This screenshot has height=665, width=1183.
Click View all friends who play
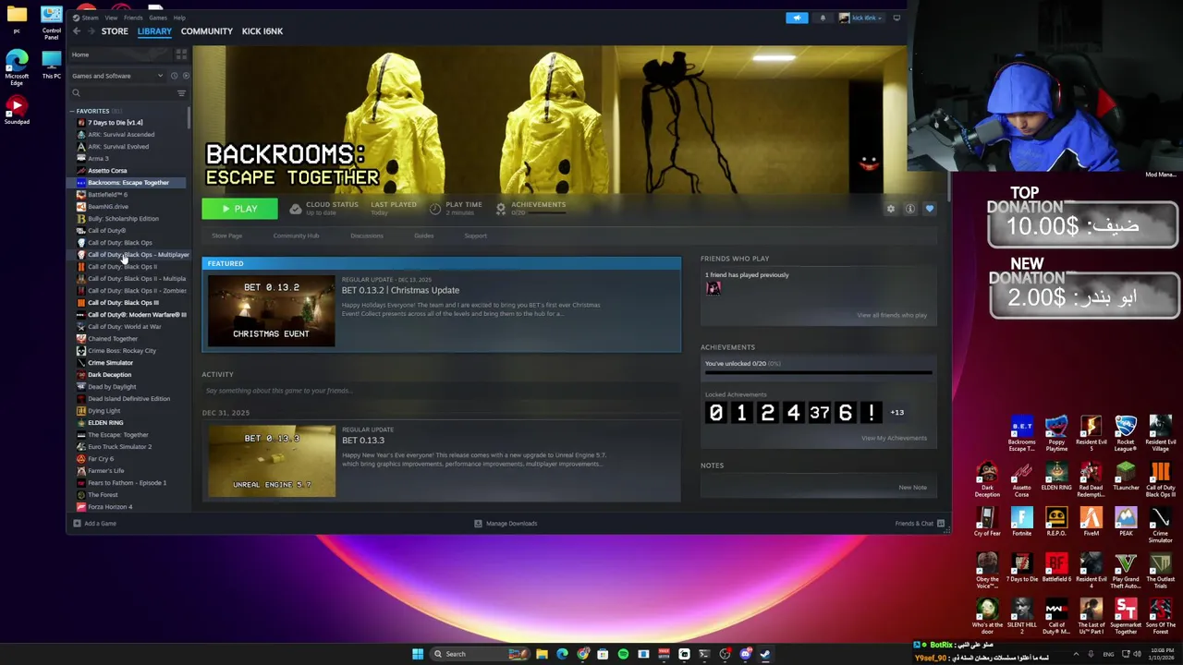(892, 315)
